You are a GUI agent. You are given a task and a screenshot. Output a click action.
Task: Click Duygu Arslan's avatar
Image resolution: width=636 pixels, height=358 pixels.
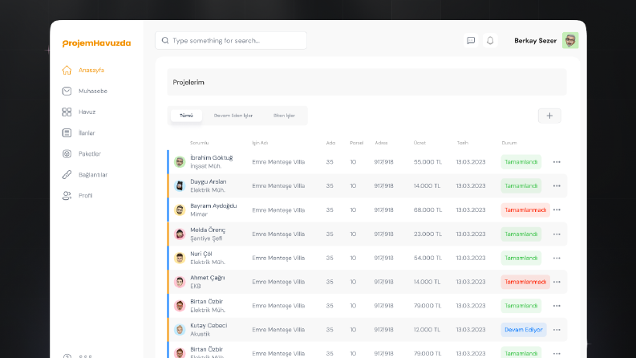tap(180, 186)
